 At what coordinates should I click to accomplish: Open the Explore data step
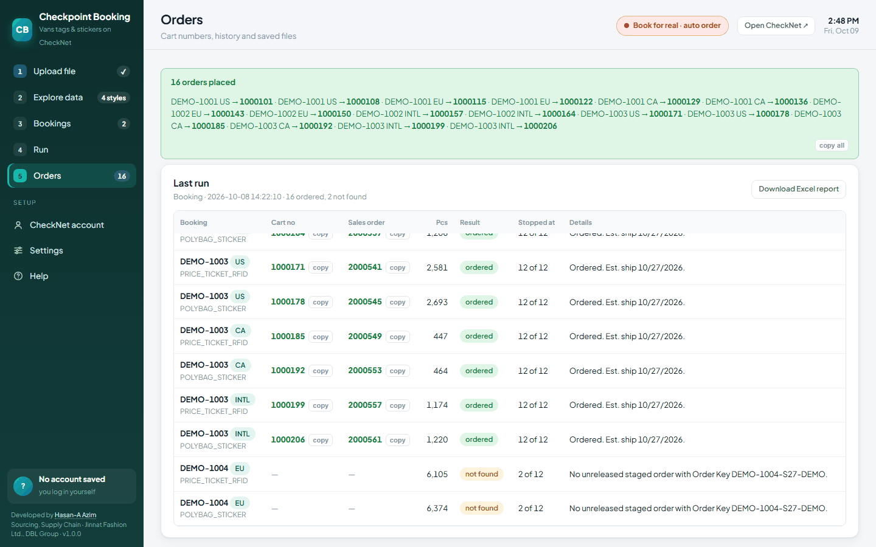72,97
